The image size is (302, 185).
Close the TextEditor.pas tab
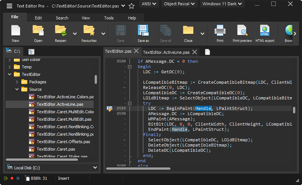tap(136, 51)
